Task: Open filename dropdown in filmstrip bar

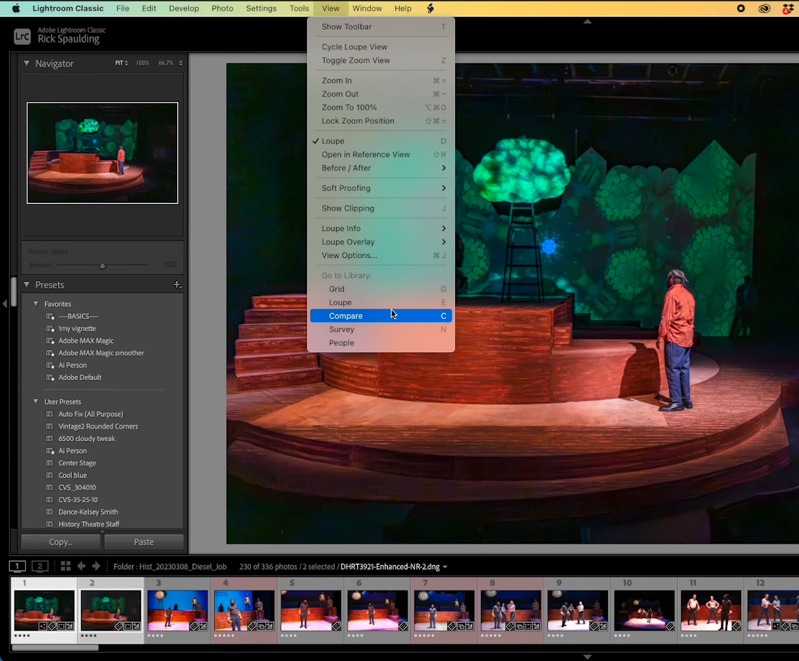Action: pos(445,567)
